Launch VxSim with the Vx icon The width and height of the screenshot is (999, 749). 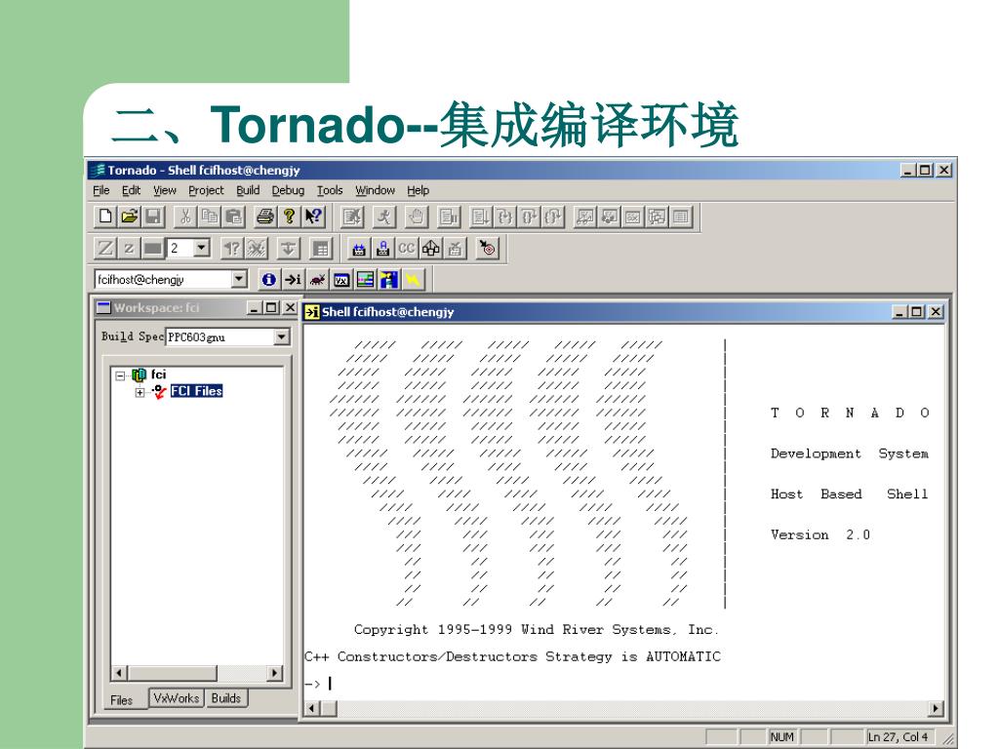[x=341, y=279]
